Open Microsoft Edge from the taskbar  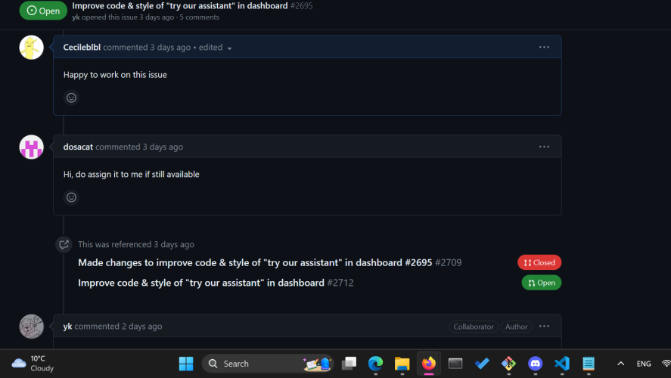pyautogui.click(x=375, y=364)
